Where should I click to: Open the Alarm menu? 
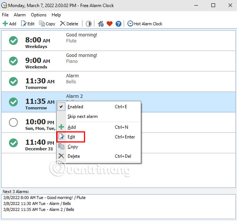click(x=20, y=15)
